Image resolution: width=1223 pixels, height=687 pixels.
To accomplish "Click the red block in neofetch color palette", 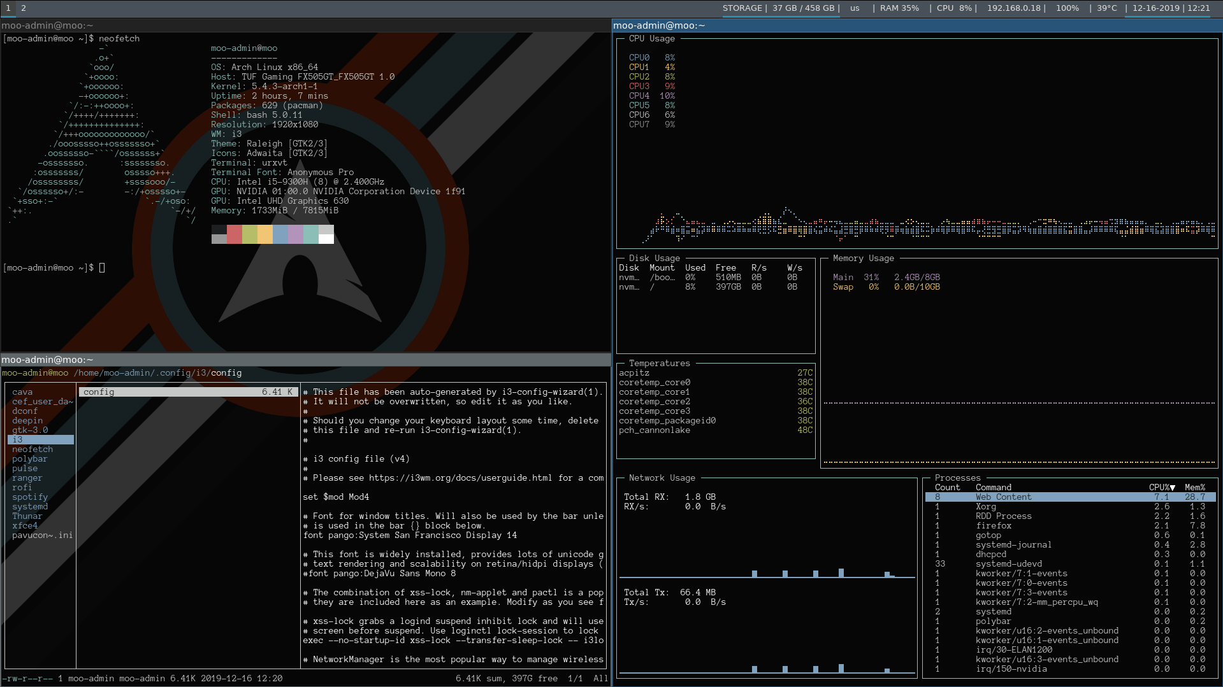I will coord(235,234).
